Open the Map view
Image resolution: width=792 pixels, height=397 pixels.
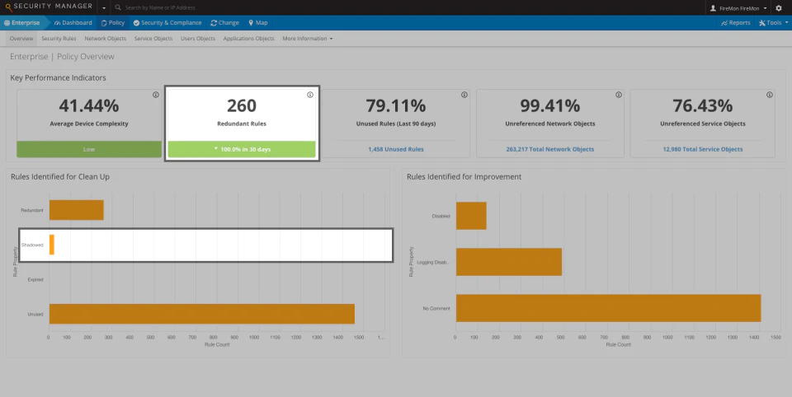tap(257, 23)
